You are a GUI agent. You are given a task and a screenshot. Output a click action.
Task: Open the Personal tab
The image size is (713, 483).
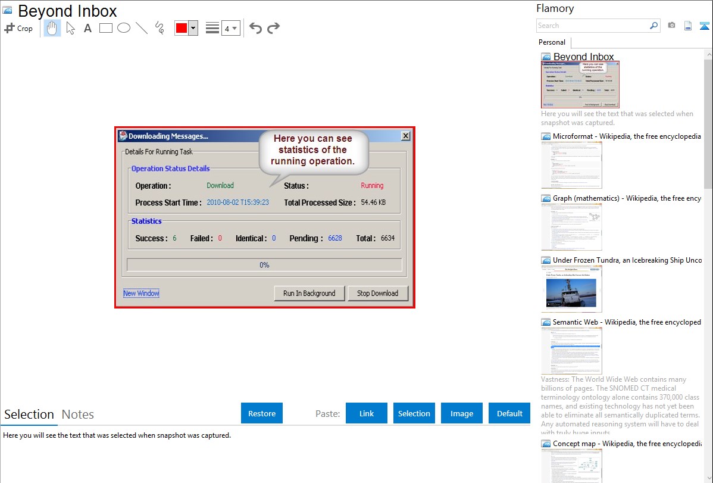coord(552,42)
